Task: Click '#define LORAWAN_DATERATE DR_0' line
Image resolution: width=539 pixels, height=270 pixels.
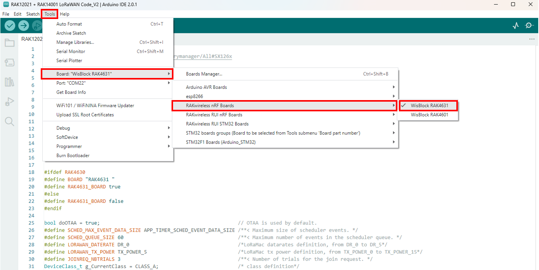Action: (x=87, y=245)
